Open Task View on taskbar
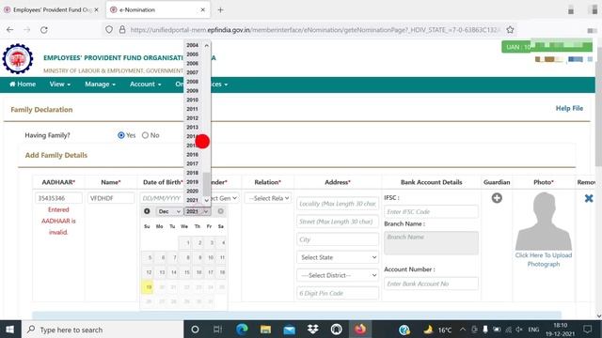Screen dimensions: 602x338 click(217, 330)
